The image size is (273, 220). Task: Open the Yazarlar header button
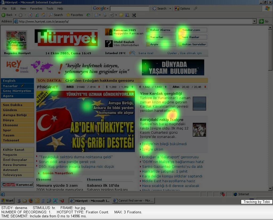click(161, 37)
